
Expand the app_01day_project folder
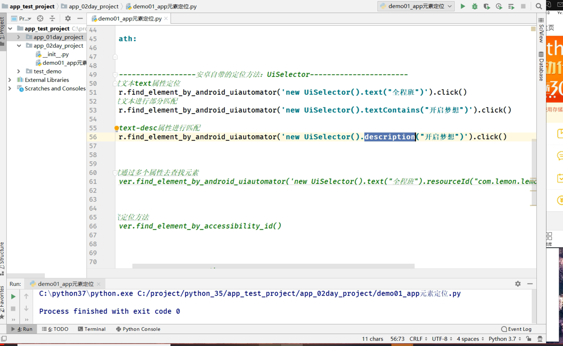point(19,37)
